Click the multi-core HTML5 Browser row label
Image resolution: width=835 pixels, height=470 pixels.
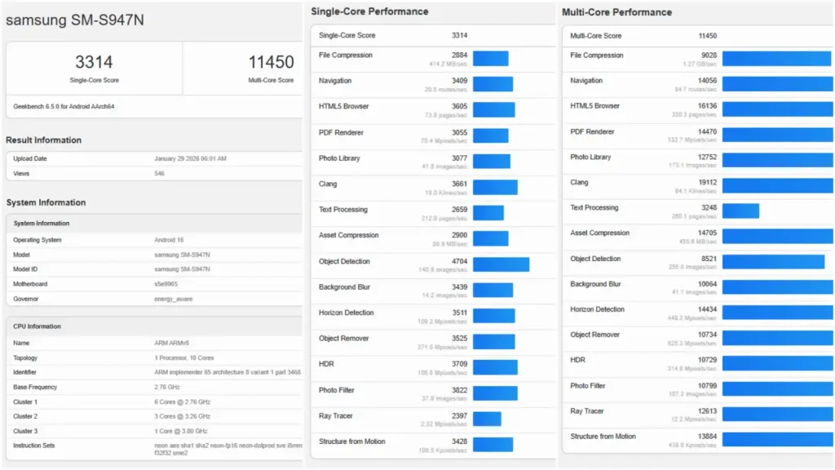(x=594, y=106)
